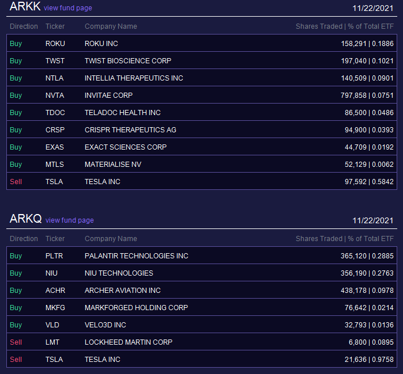Select CRISPR THERAPEUTICS AG company name
The width and height of the screenshot is (403, 374).
pos(130,130)
